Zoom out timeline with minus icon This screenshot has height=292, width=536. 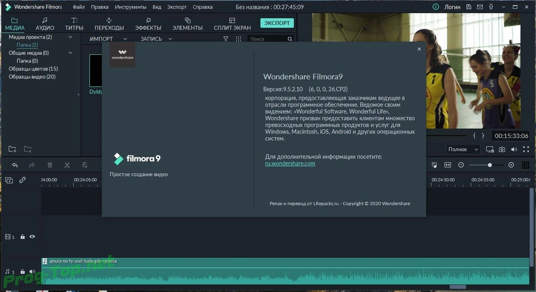[461, 165]
